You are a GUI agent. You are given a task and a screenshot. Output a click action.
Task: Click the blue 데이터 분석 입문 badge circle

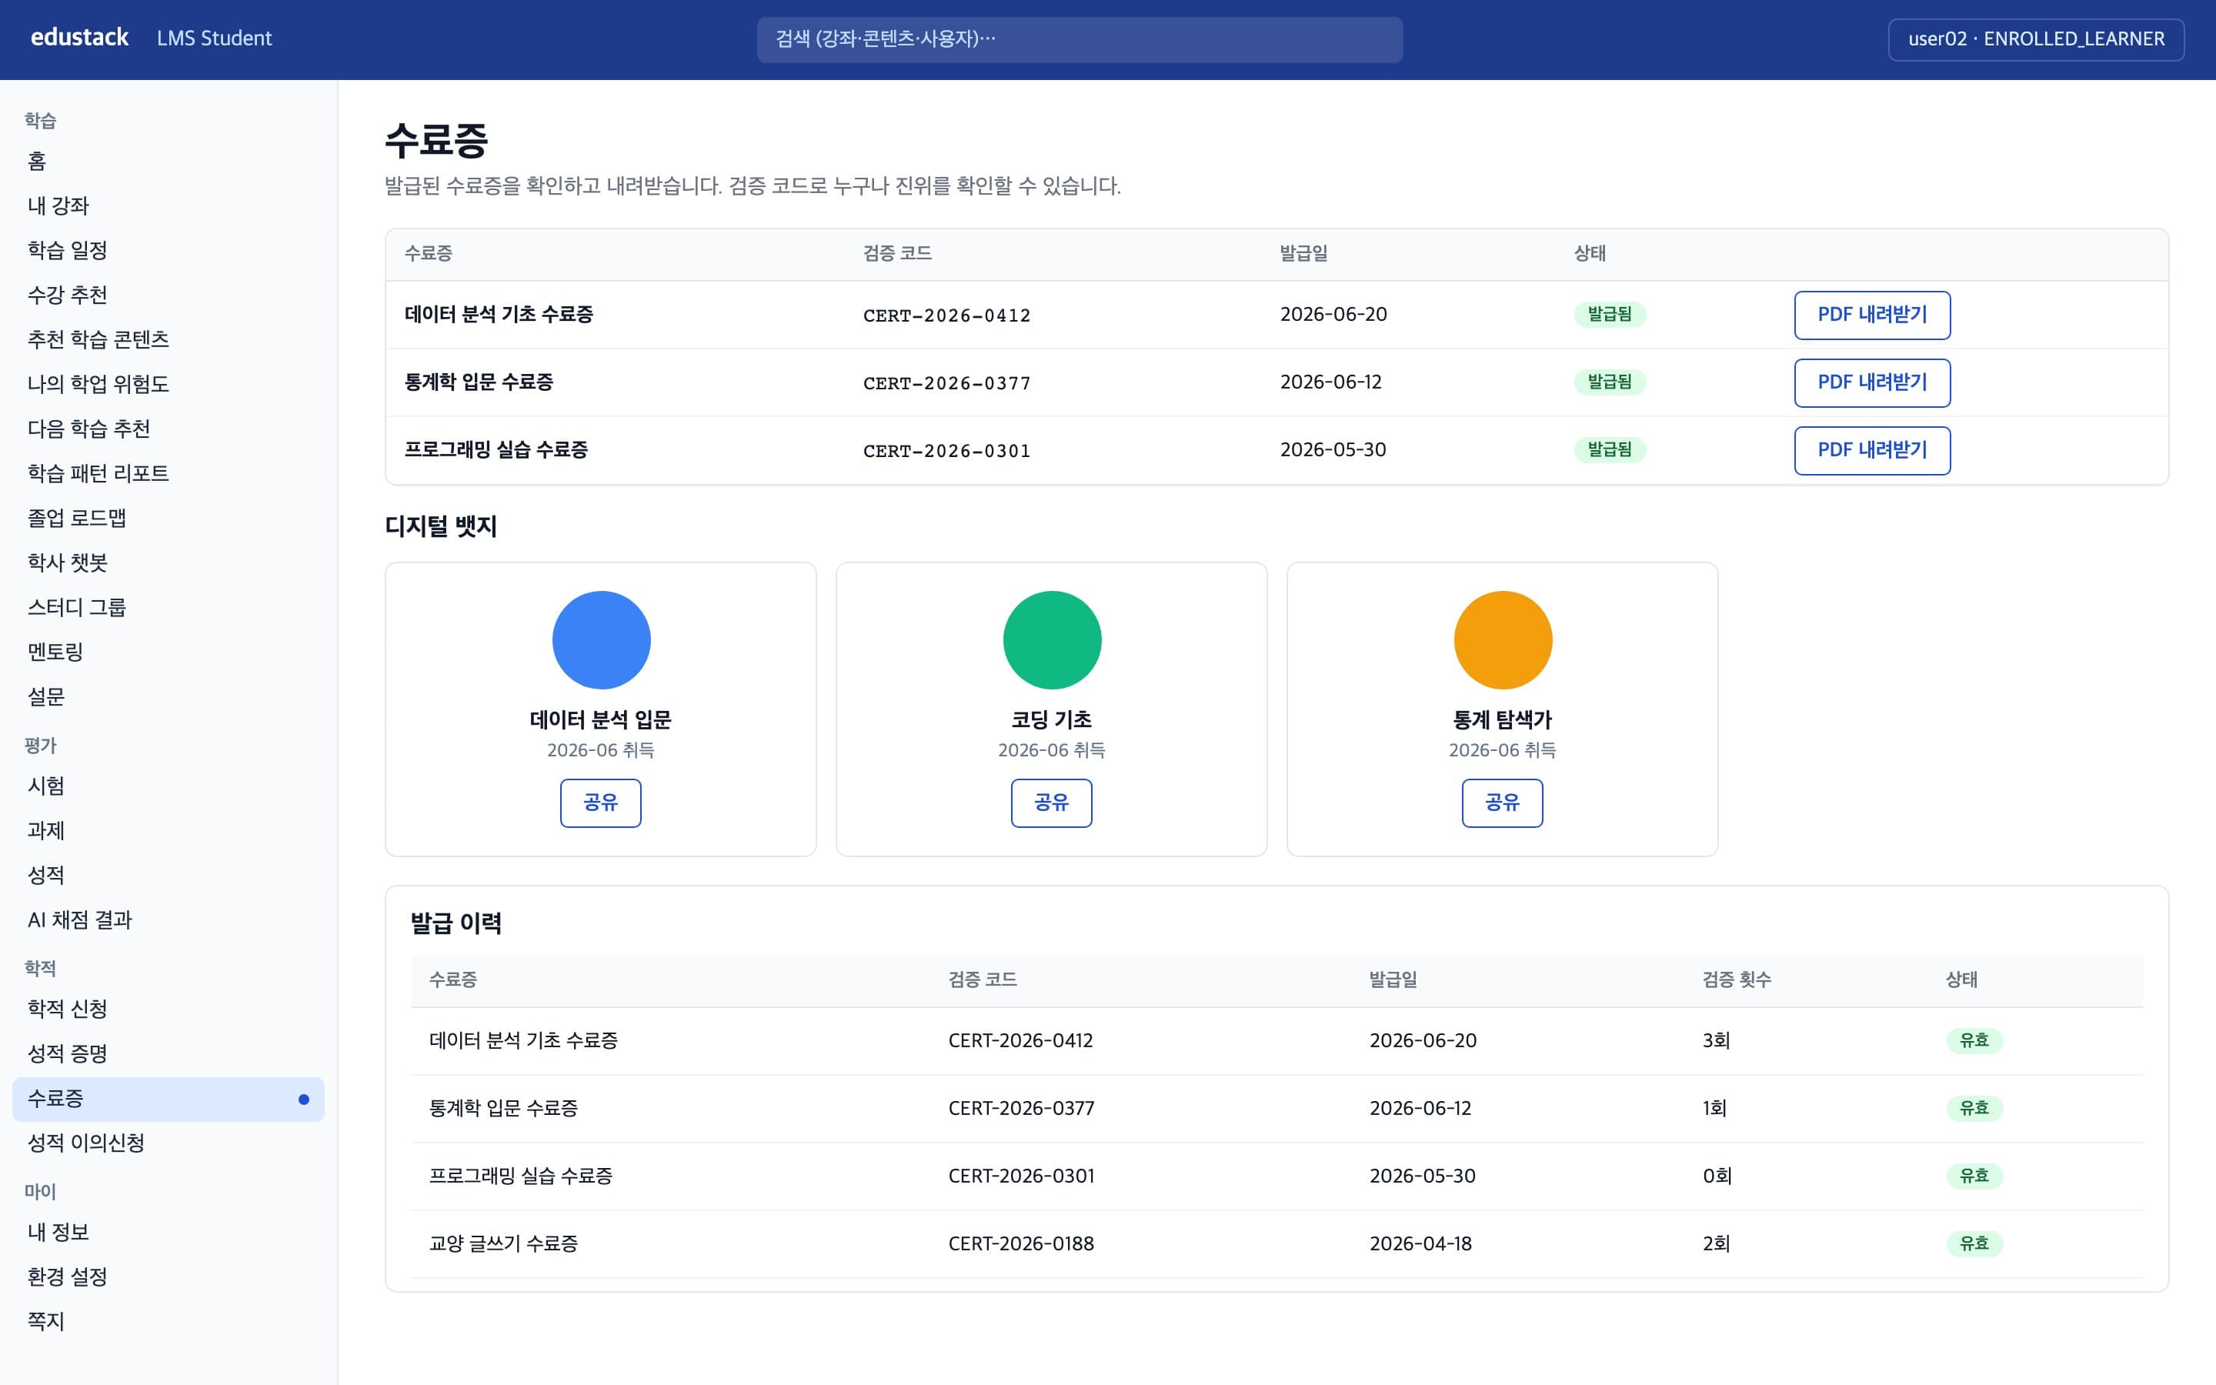(x=601, y=639)
